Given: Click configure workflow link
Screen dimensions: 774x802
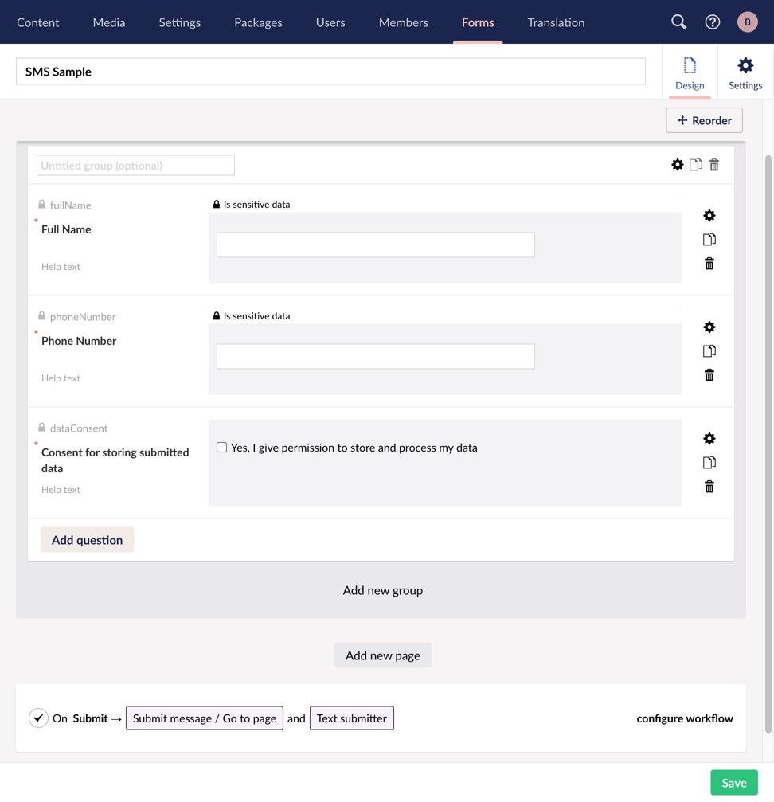Looking at the screenshot, I should (684, 718).
